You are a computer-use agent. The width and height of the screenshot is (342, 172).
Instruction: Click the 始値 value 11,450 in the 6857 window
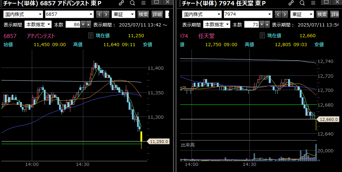(x=42, y=45)
